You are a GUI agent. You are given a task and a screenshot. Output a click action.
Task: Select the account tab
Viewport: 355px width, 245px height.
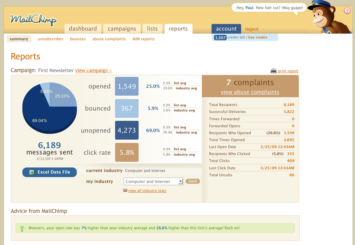(x=226, y=29)
